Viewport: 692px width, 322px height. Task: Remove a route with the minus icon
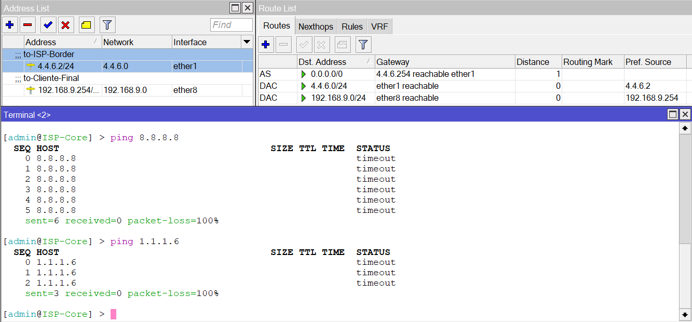(x=284, y=45)
